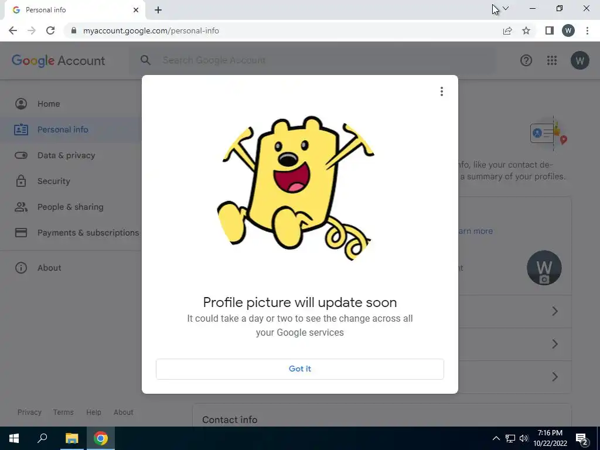
Task: Open the help question mark icon
Action: pyautogui.click(x=526, y=60)
